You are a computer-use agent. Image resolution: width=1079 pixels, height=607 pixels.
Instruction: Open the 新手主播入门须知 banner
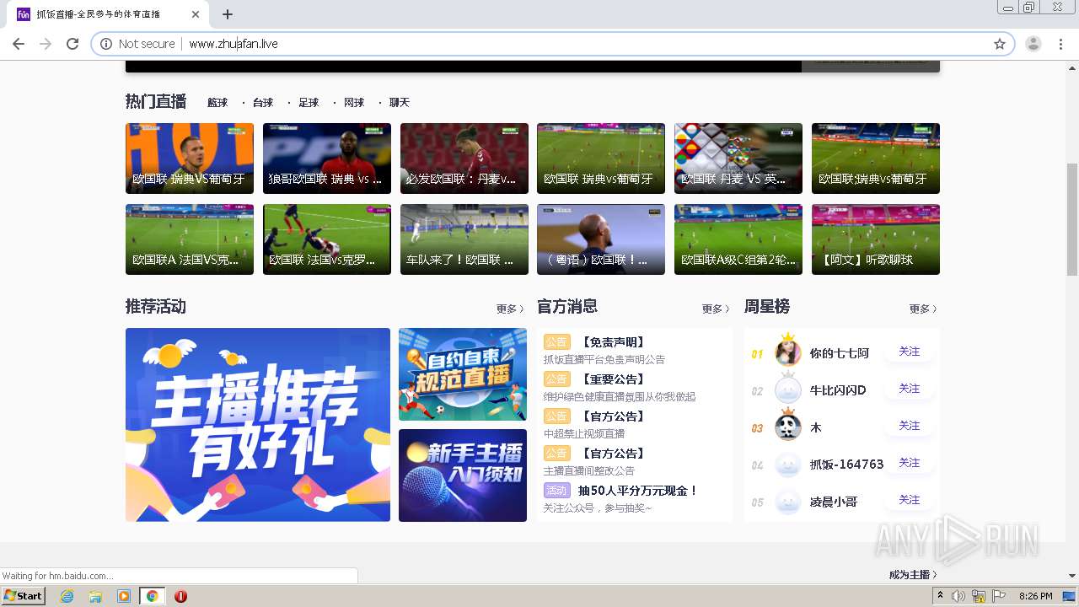pyautogui.click(x=463, y=475)
